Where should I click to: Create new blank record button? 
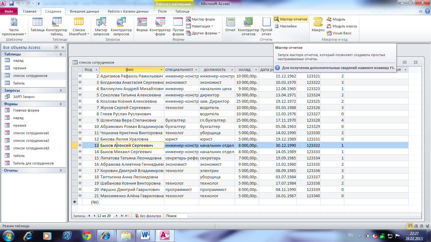tap(127, 216)
